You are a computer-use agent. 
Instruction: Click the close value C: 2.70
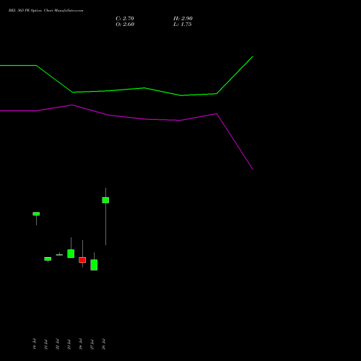(x=125, y=19)
